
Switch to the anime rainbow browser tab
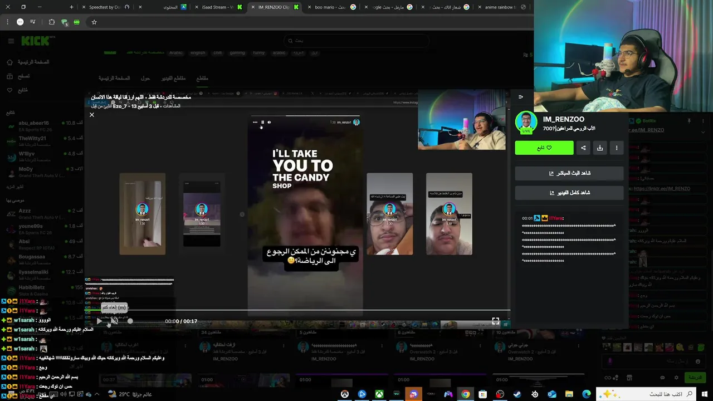(501, 7)
